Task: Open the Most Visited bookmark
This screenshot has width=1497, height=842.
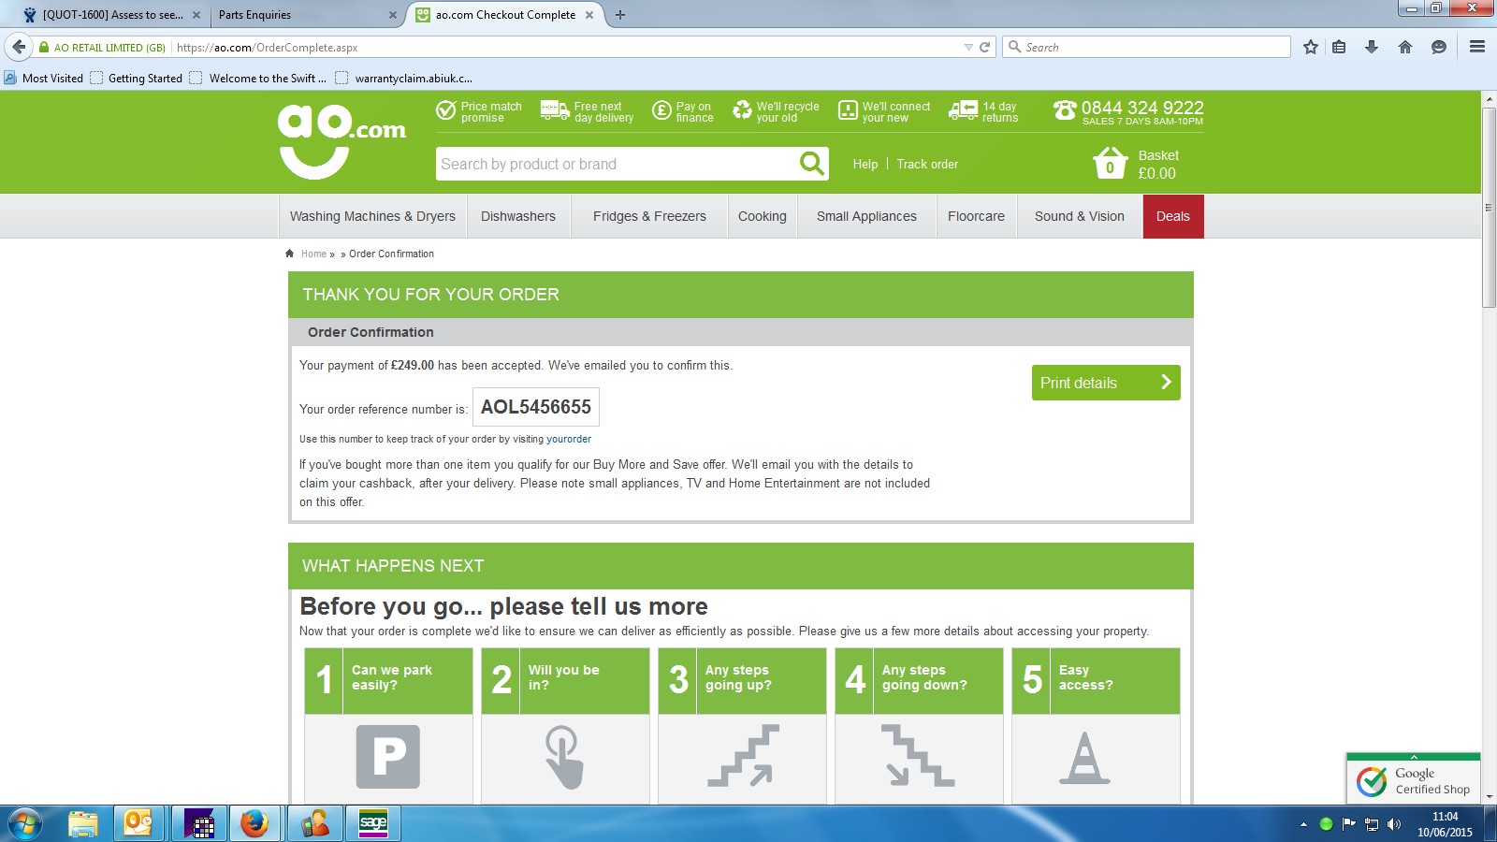Action: 44,79
